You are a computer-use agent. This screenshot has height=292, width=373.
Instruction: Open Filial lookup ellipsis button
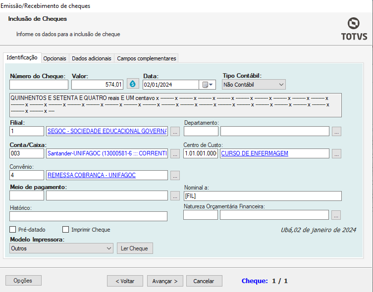coord(175,131)
